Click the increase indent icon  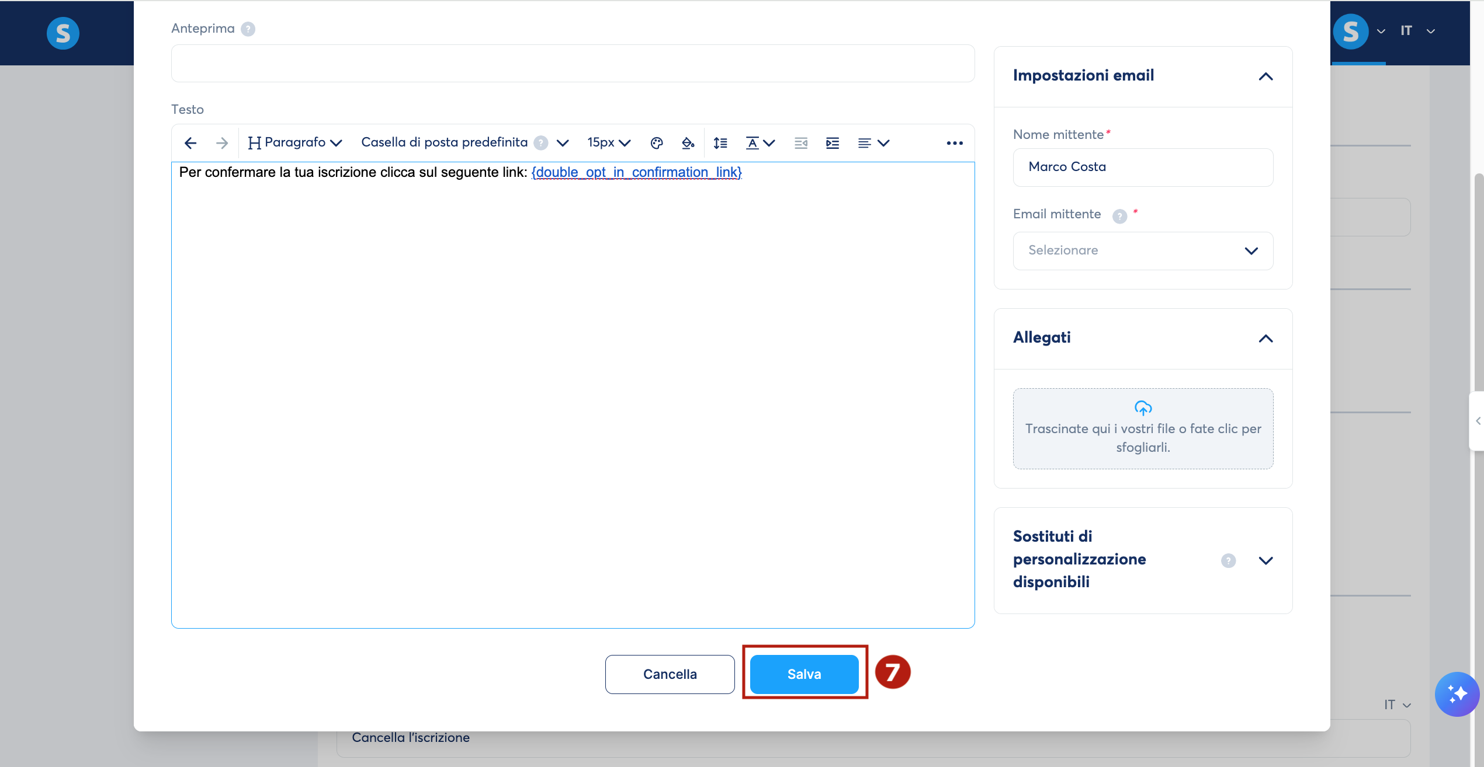(x=833, y=143)
